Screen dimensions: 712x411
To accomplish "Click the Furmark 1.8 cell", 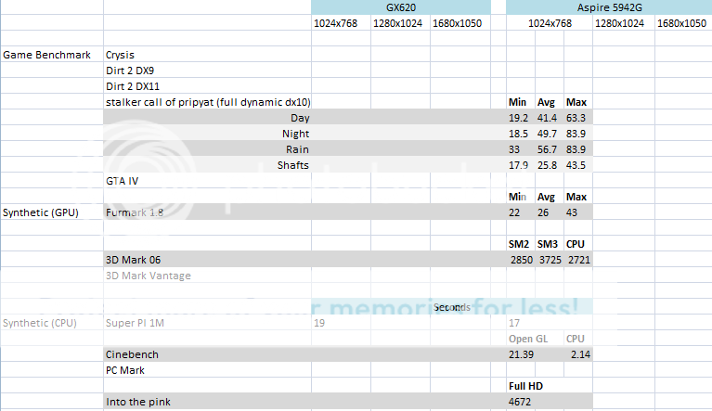I will [x=134, y=212].
